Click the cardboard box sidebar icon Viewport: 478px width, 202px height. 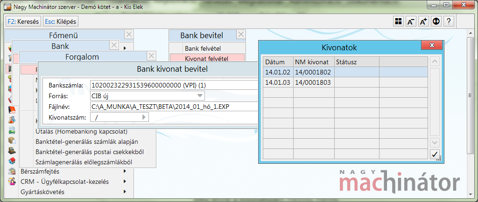tap(12, 141)
